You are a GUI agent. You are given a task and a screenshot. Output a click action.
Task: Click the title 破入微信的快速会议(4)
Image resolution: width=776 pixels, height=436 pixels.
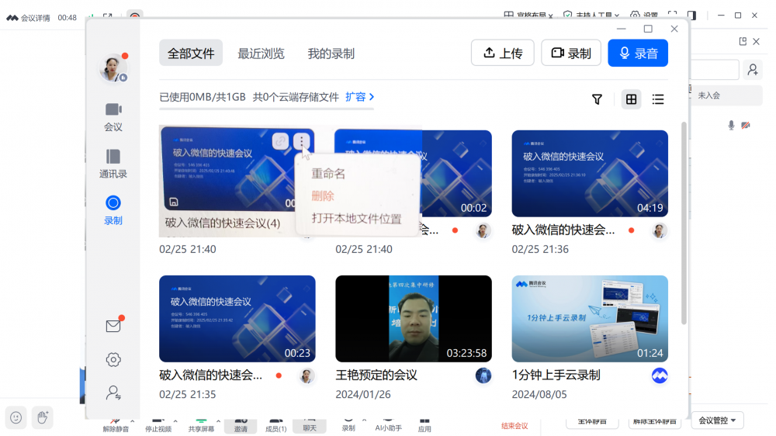pos(223,223)
